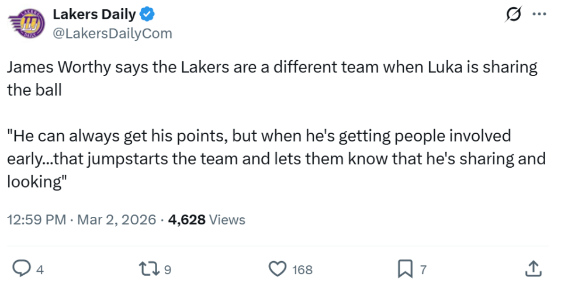
Task: Click the Lakers Daily display name
Action: [x=94, y=15]
